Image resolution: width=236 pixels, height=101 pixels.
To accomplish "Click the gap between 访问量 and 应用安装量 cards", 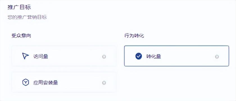I will (64, 69).
